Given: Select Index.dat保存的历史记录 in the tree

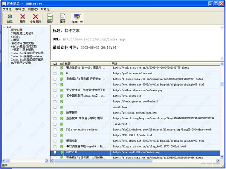Looking at the screenshot, I should coord(27,53).
